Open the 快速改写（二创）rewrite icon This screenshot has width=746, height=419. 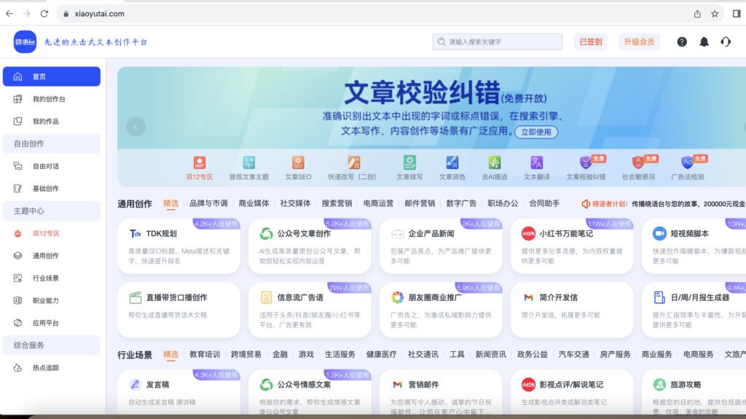pyautogui.click(x=353, y=163)
